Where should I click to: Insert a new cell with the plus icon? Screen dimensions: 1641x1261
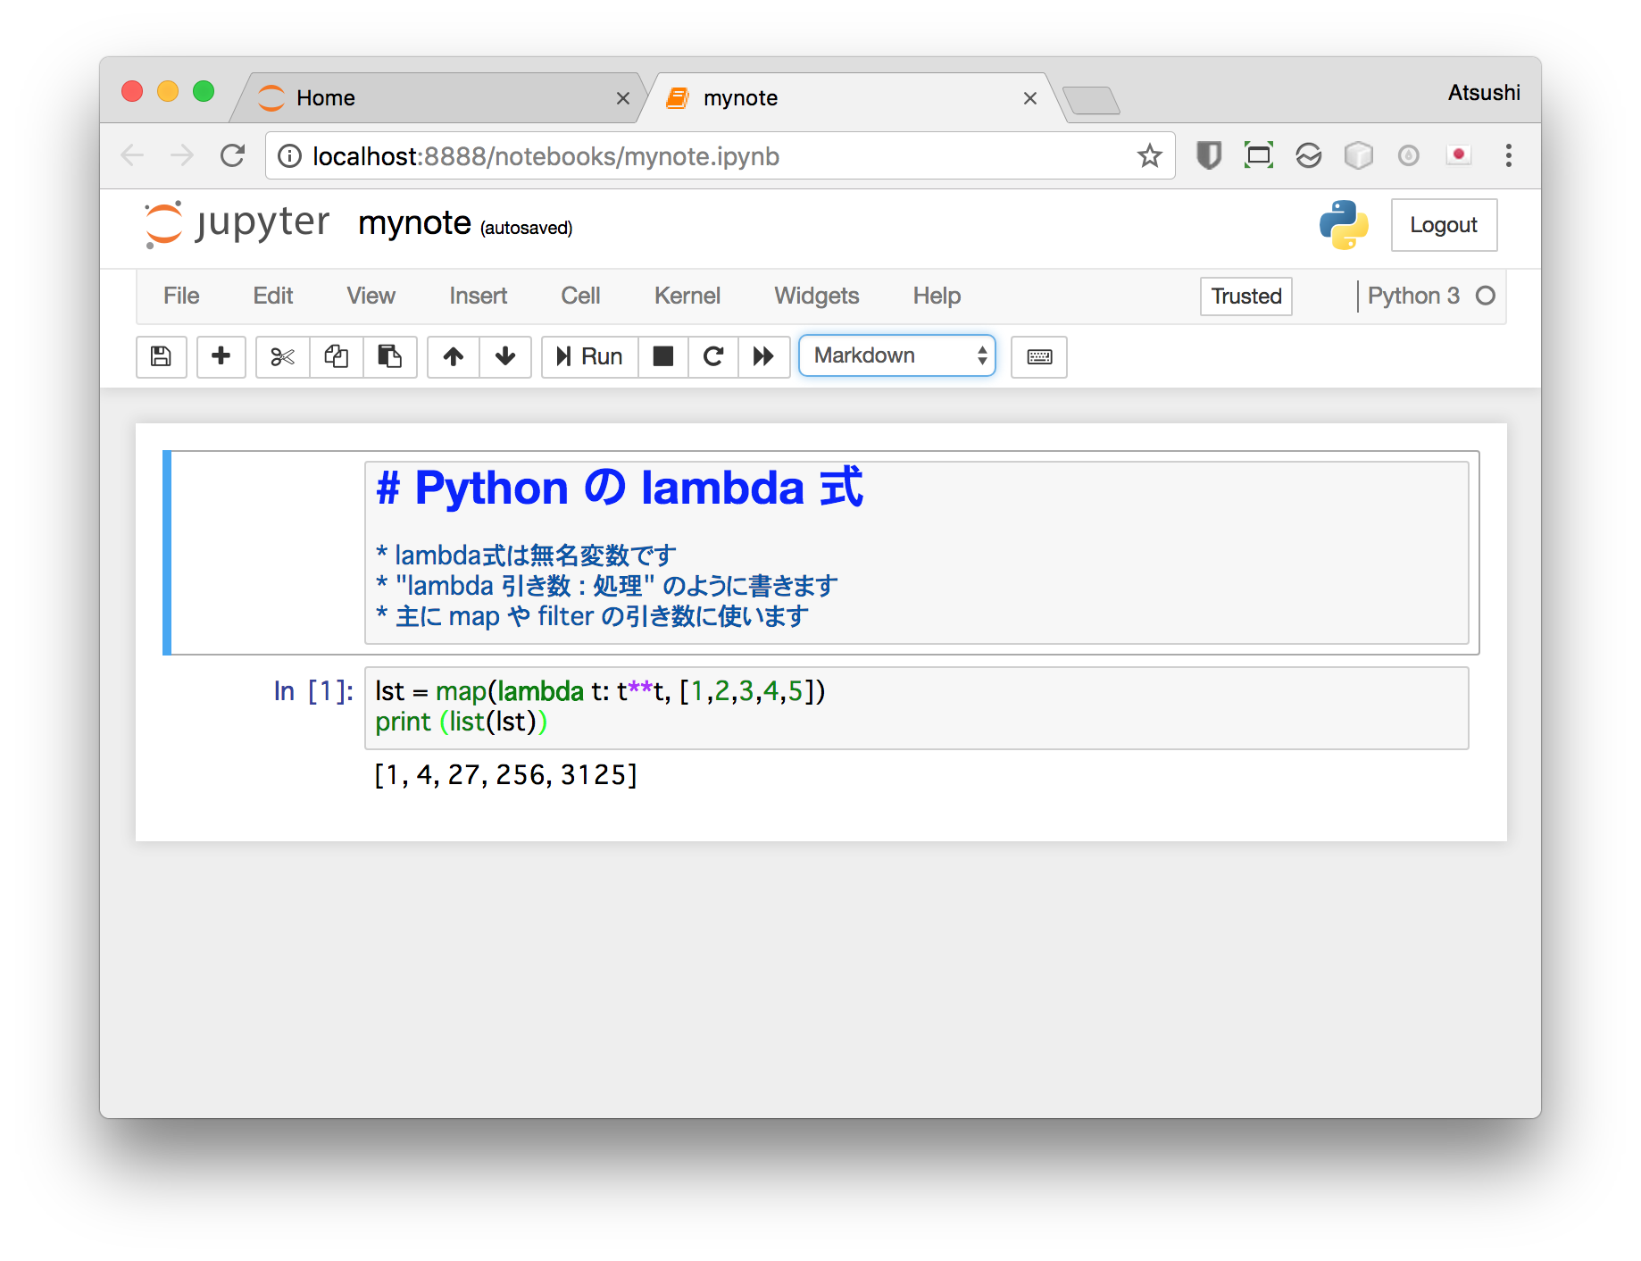[221, 356]
